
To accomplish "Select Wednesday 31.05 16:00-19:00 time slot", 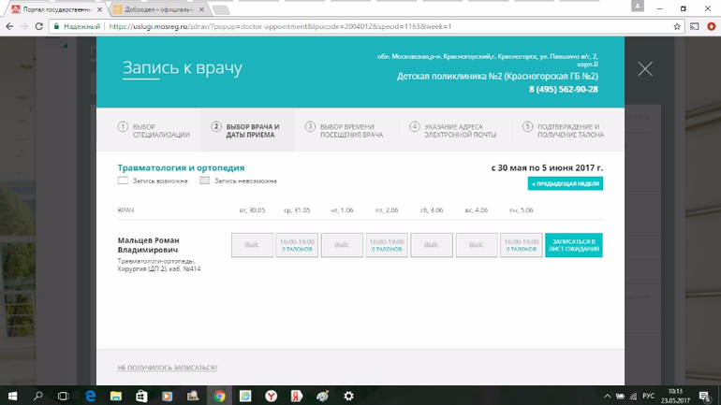I will pyautogui.click(x=297, y=245).
